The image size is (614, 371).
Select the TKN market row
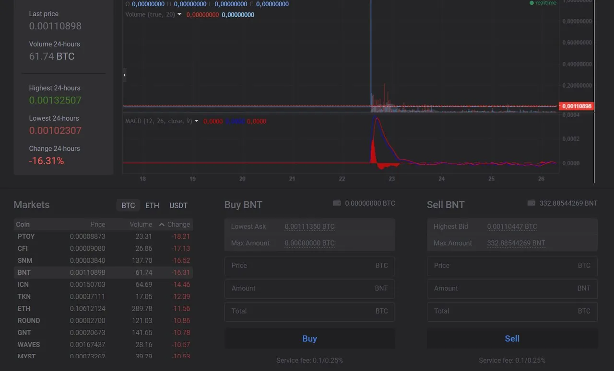[x=103, y=296]
